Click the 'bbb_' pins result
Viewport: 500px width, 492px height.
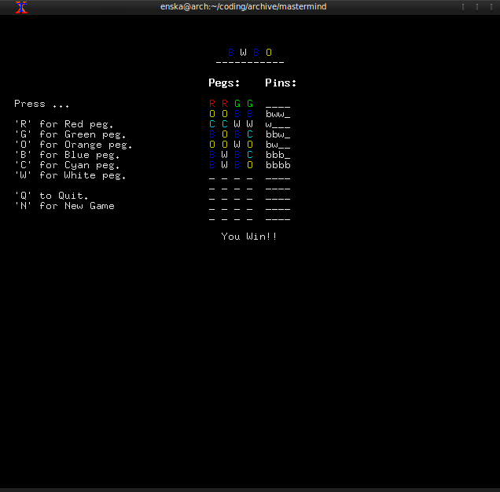(278, 155)
